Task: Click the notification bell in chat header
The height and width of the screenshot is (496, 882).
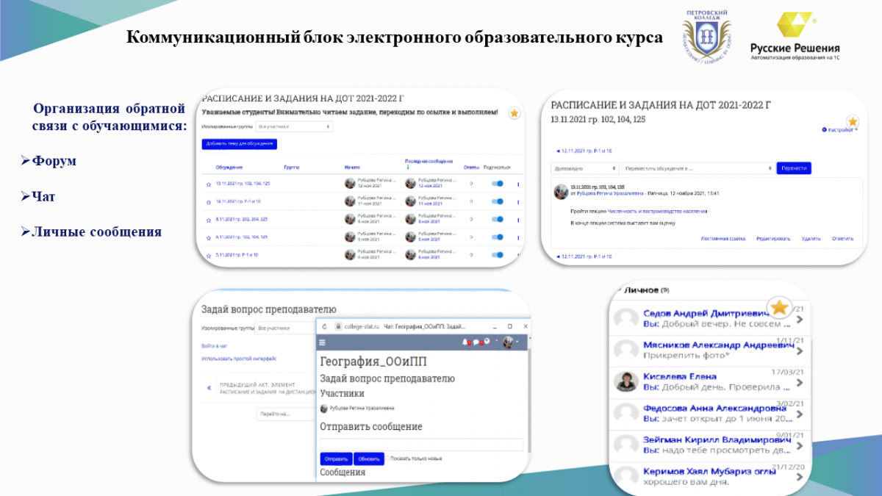Action: pyautogui.click(x=465, y=342)
